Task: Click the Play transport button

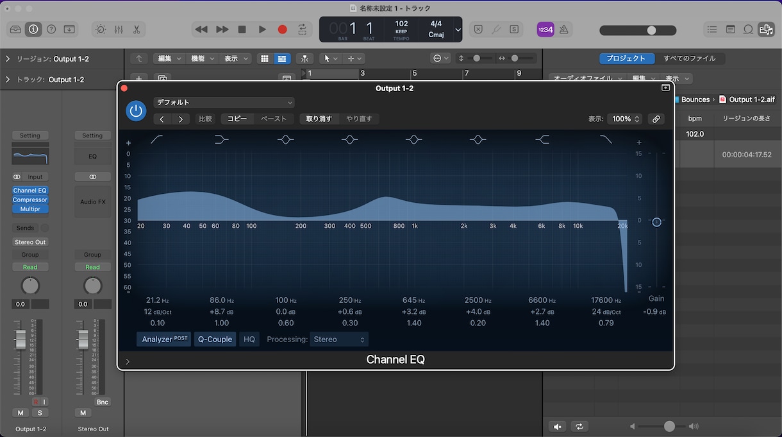Action: click(x=262, y=30)
